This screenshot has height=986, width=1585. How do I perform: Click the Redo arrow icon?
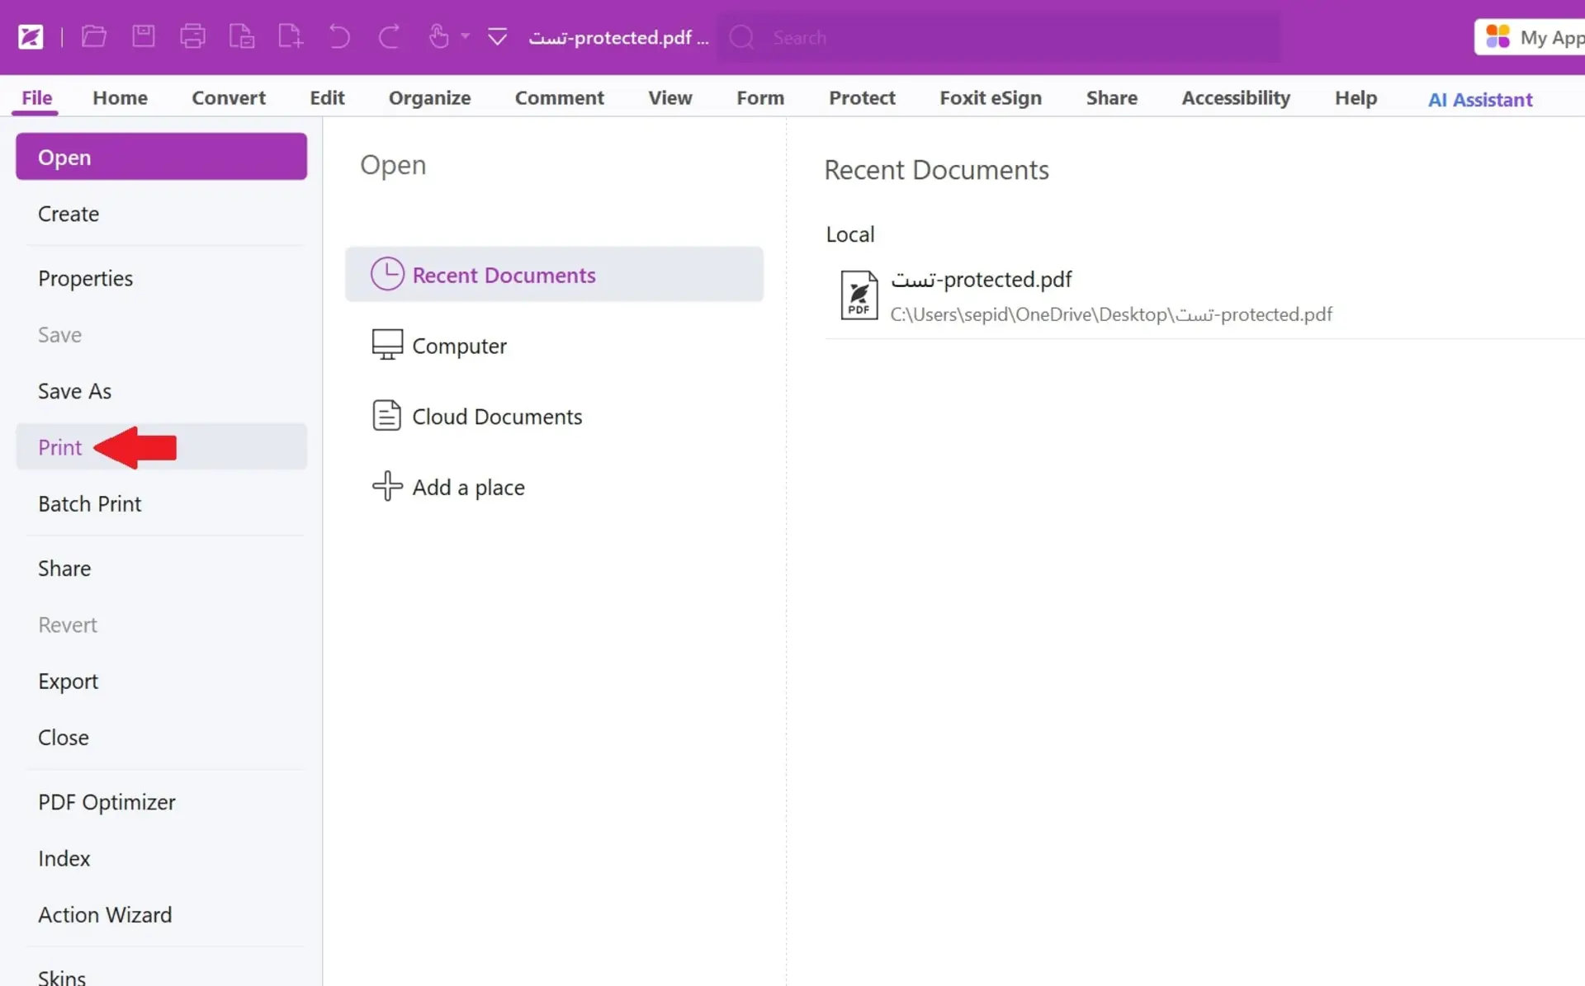(x=389, y=36)
